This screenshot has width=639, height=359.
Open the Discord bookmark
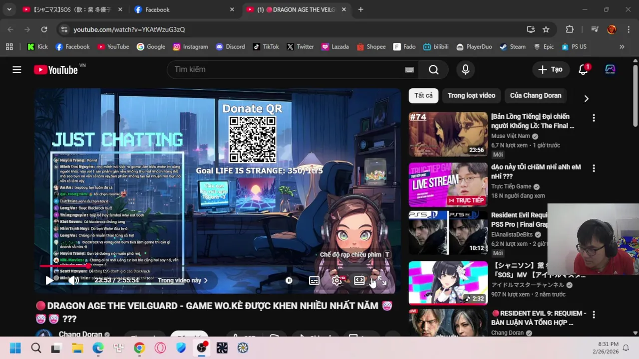230,46
